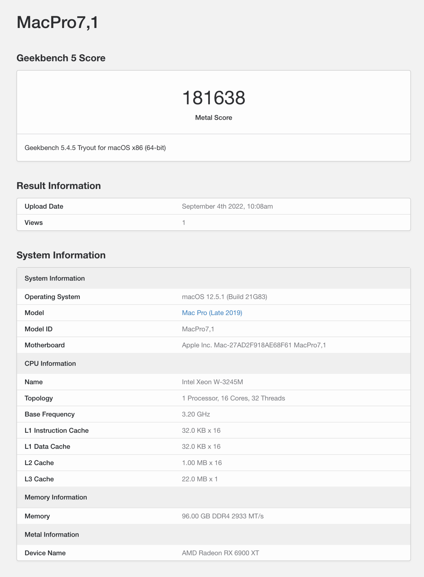Select the September 4th 2022, 10:08am value
Image resolution: width=424 pixels, height=577 pixels.
tap(227, 206)
